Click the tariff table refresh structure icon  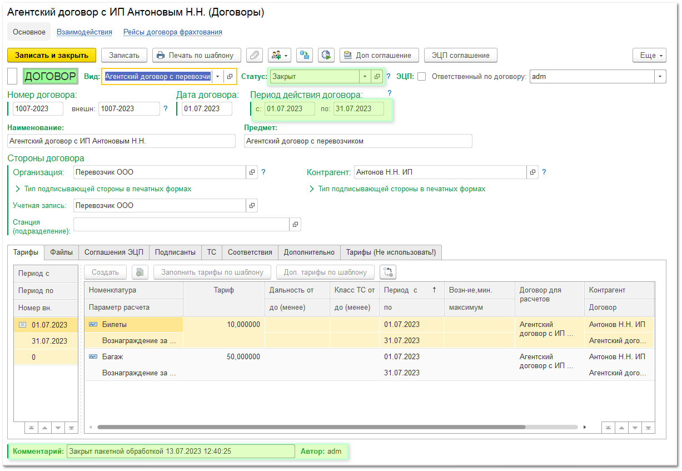[x=388, y=272]
